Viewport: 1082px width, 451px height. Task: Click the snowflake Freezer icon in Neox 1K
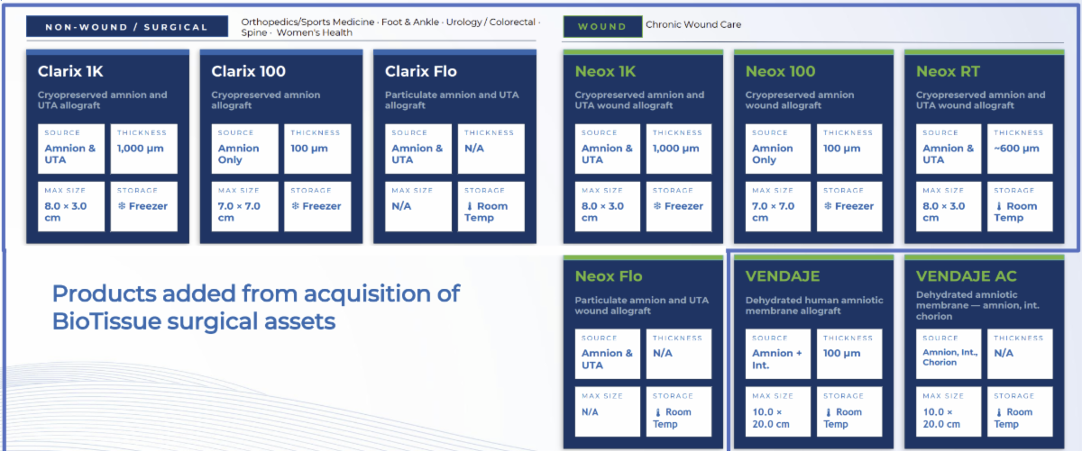656,206
